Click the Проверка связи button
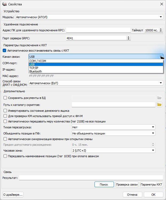The image size is (166, 200). (x=127, y=184)
